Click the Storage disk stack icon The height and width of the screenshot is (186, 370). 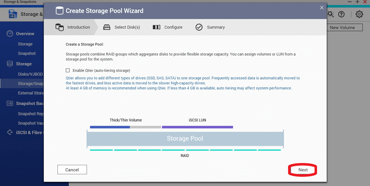10,64
